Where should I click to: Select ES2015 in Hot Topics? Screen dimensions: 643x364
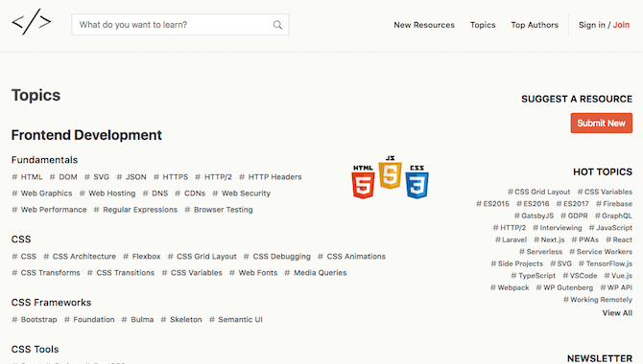(492, 203)
